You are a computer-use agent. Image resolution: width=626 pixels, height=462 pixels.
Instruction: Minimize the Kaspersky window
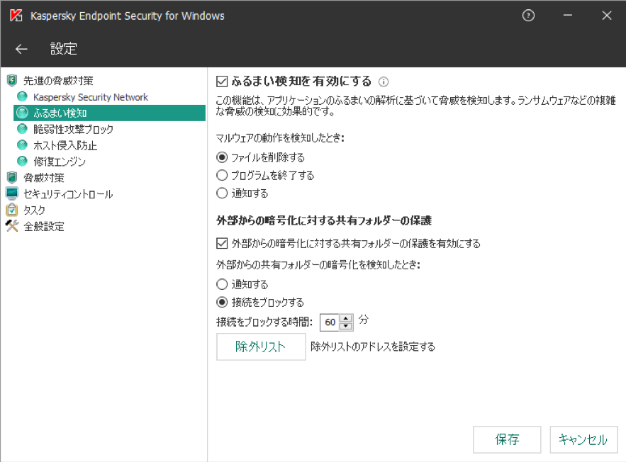pyautogui.click(x=568, y=16)
